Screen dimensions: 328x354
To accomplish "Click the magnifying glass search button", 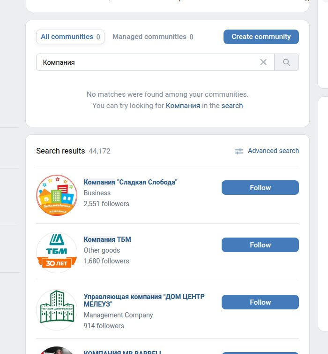I will pyautogui.click(x=286, y=62).
